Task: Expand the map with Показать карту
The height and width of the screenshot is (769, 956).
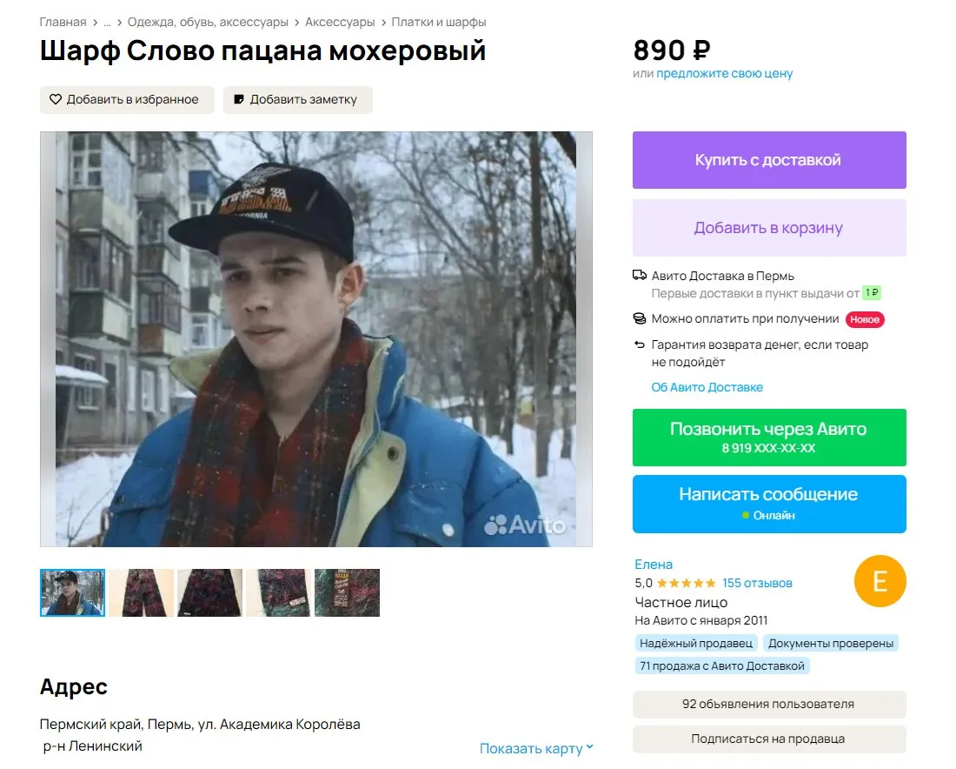Action: click(x=536, y=748)
